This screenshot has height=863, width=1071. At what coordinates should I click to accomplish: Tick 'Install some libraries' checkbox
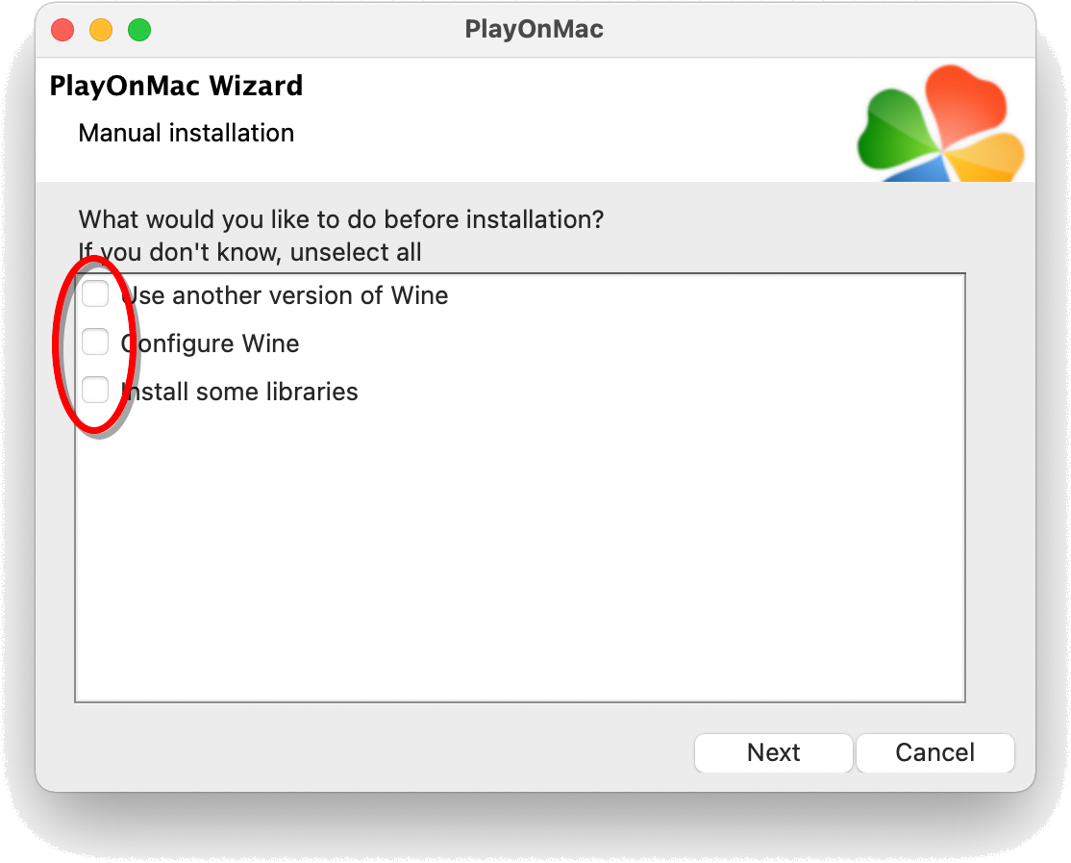tap(95, 390)
